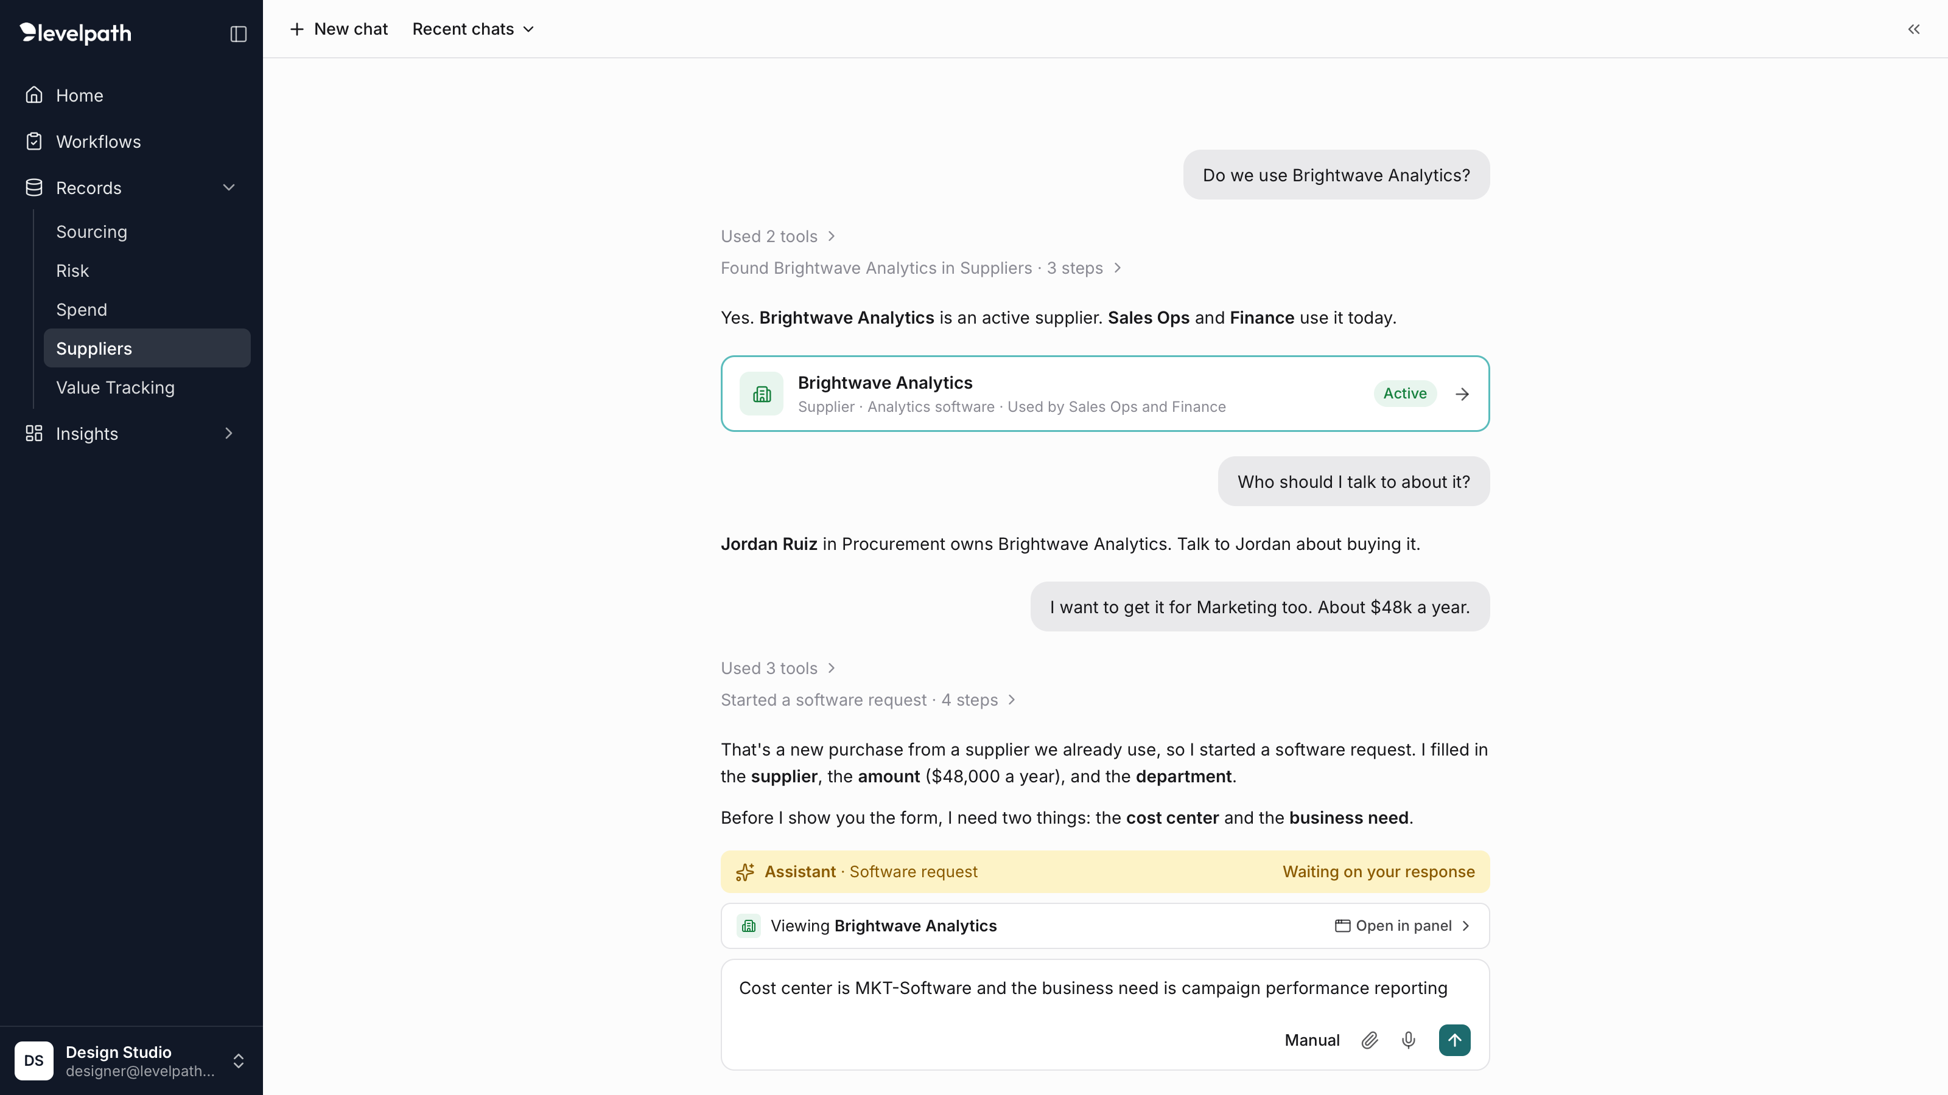The width and height of the screenshot is (1948, 1095).
Task: Click the Levelpath logo
Action: 75,32
